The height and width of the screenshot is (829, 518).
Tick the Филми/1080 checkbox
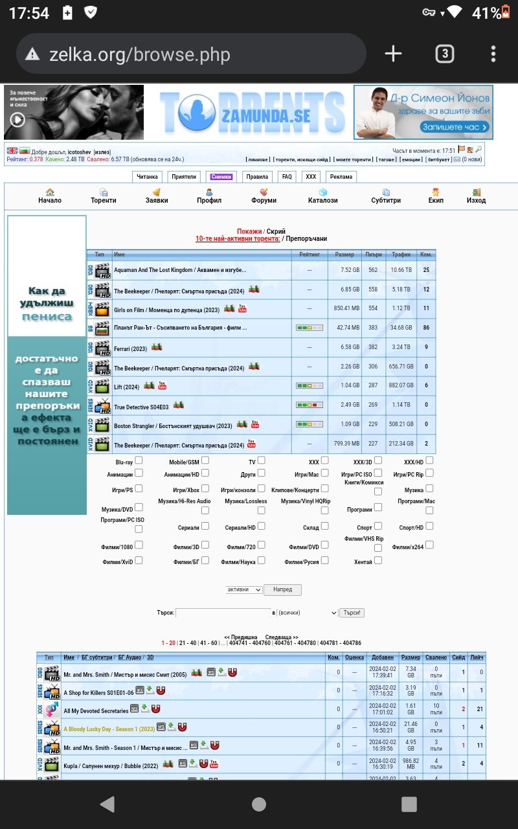(139, 545)
